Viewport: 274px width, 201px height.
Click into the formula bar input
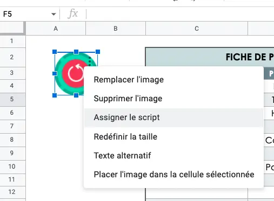click(180, 14)
